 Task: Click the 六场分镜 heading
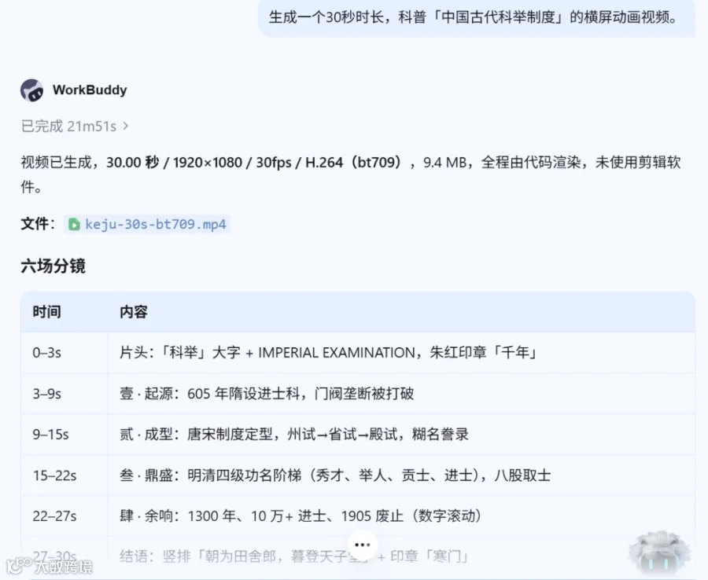coord(53,266)
